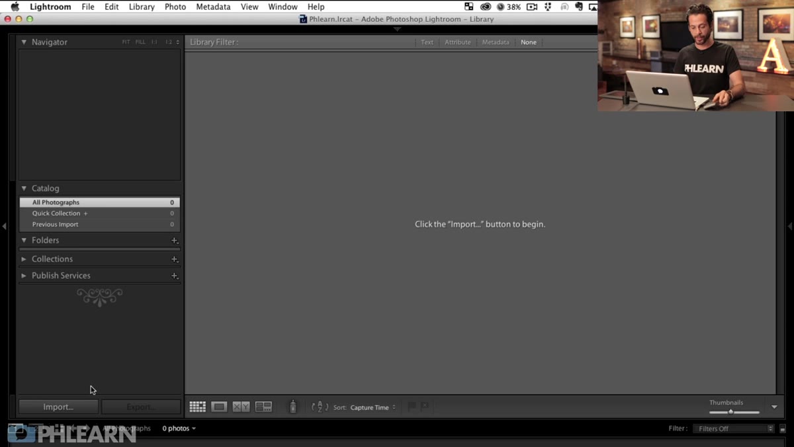Open the Help menu

[x=316, y=7]
